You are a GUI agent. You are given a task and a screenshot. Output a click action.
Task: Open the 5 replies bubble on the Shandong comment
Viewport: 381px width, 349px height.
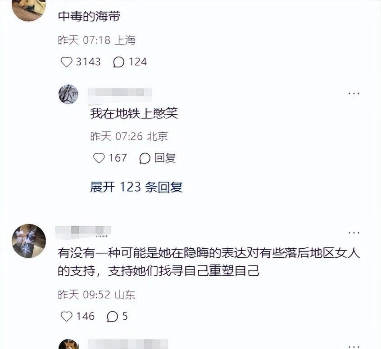pos(113,317)
